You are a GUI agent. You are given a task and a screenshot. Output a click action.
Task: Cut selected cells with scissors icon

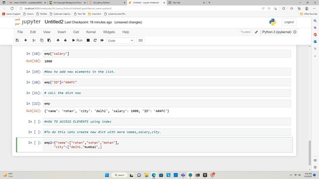[34, 40]
